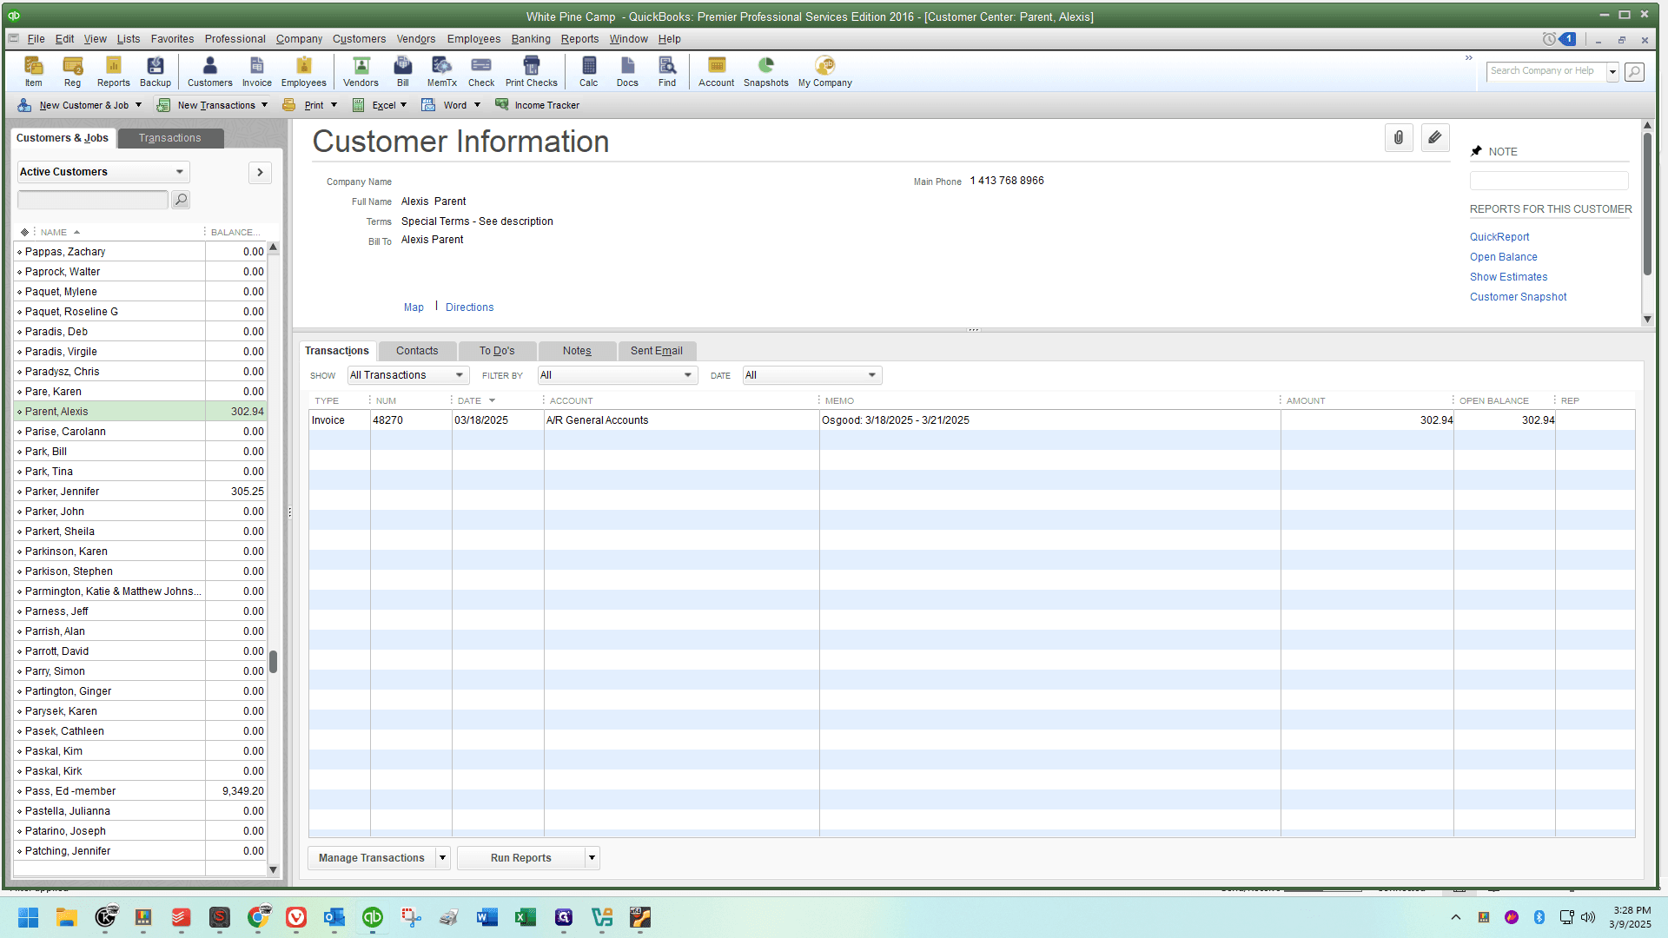Click the customer search magnifier button

[181, 200]
